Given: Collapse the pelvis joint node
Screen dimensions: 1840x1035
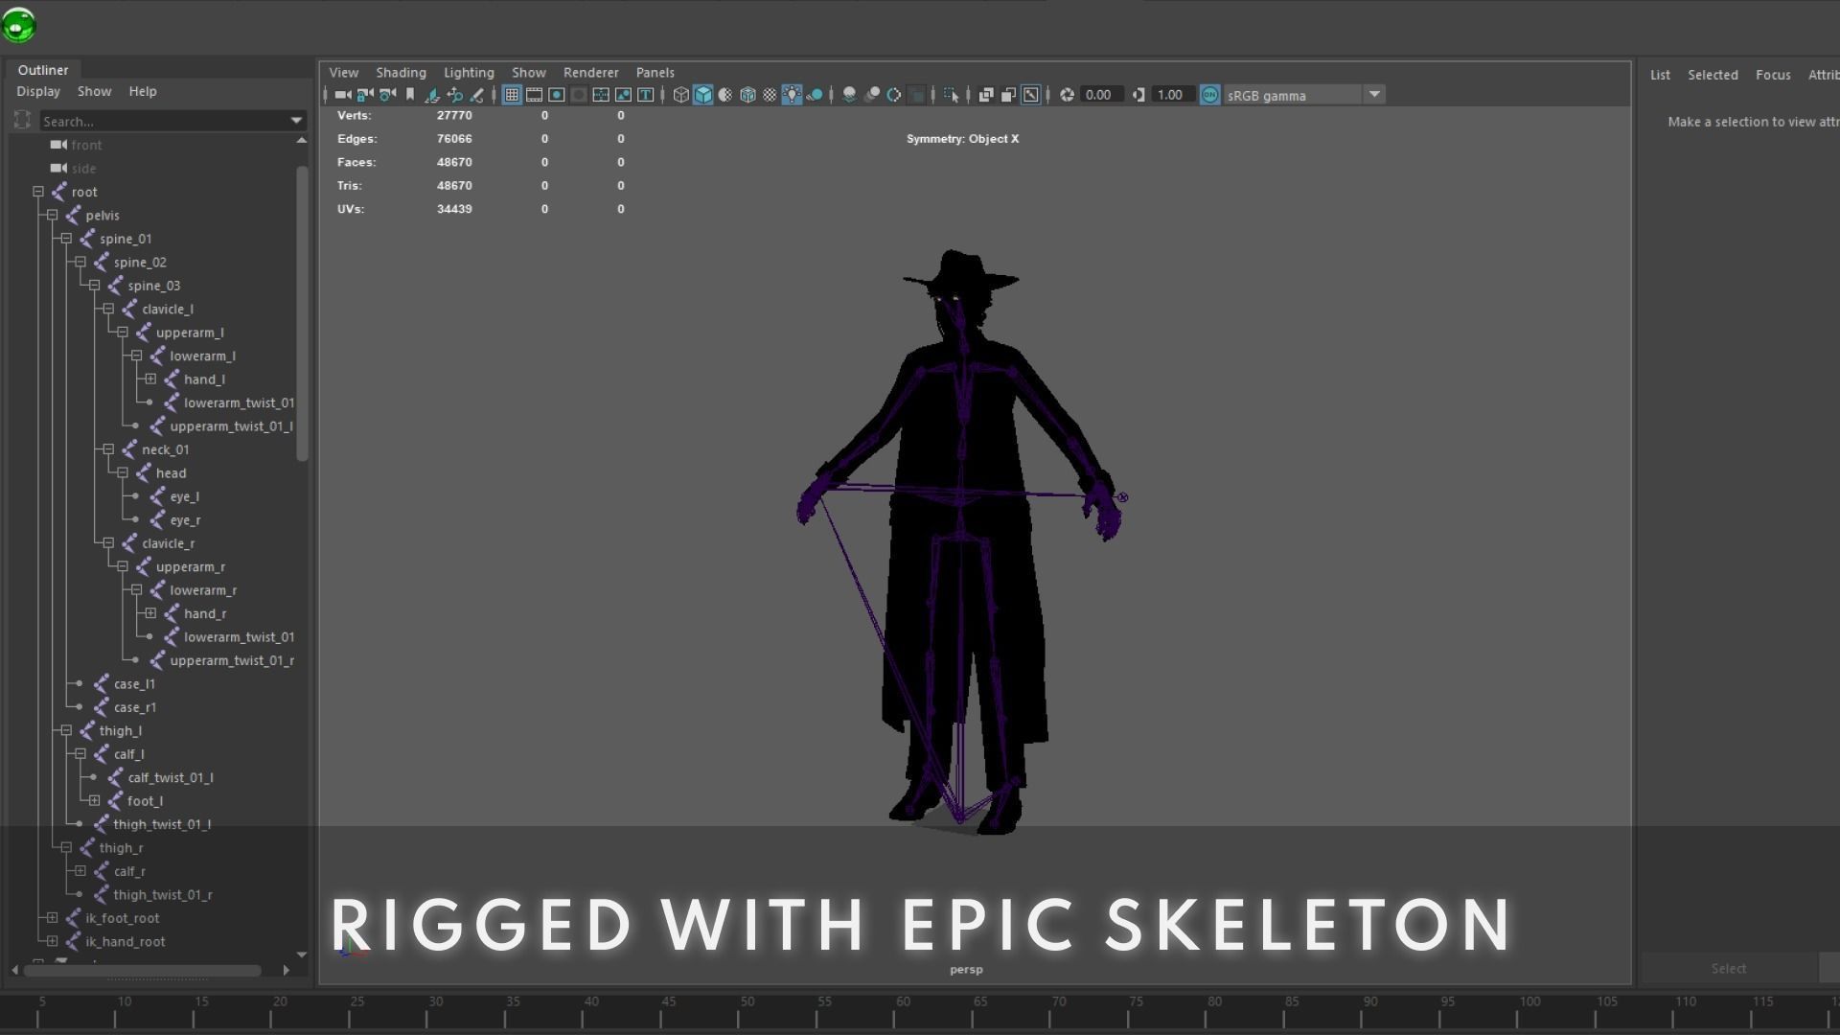Looking at the screenshot, I should (x=53, y=216).
